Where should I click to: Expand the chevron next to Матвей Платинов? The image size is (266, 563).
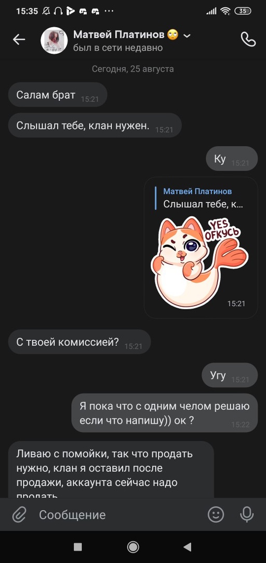pos(187,35)
